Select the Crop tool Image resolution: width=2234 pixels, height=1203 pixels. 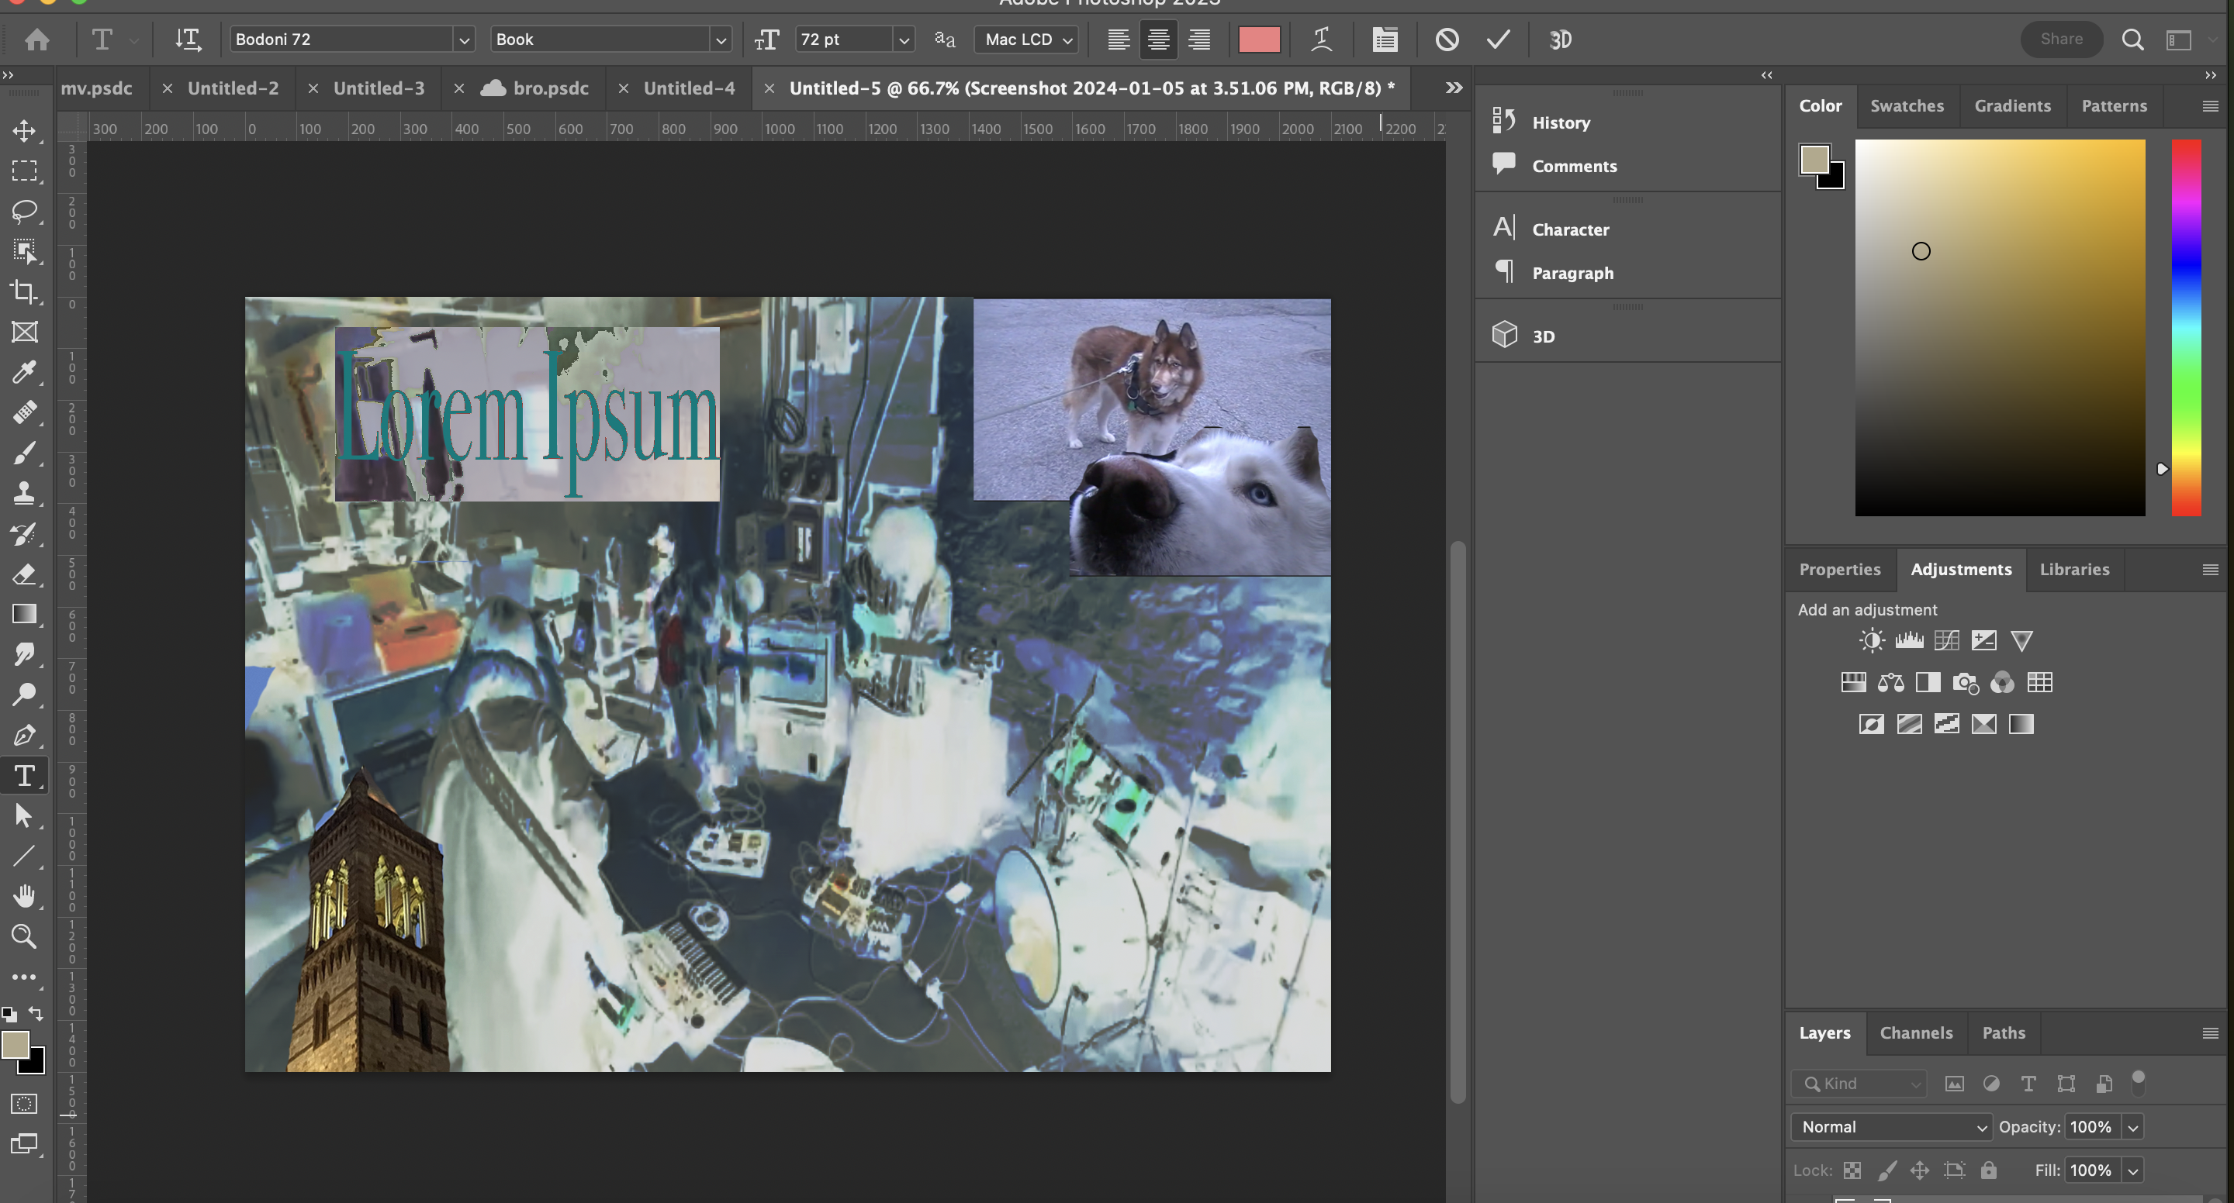click(x=24, y=291)
